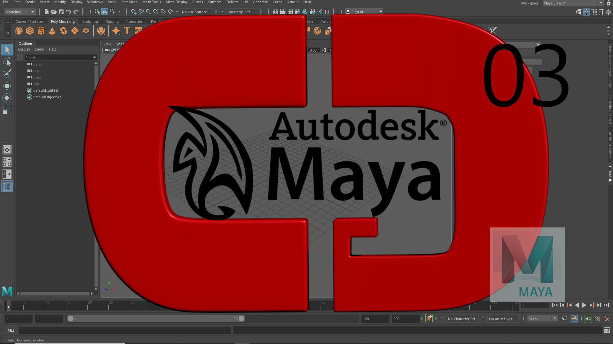Viewport: 613px width, 344px height.
Task: Switch to two-pane side-by-side layout
Action: click(x=7, y=174)
